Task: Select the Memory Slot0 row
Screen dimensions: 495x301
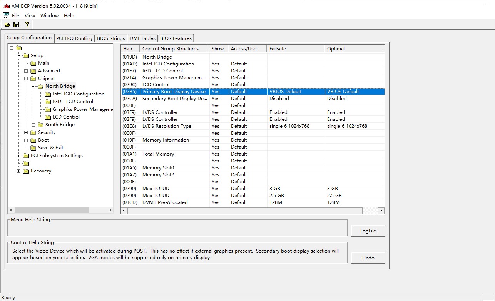Action: 253,168
